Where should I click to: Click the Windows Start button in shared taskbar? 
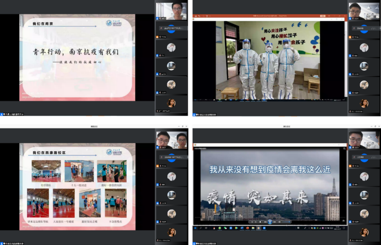(196, 228)
